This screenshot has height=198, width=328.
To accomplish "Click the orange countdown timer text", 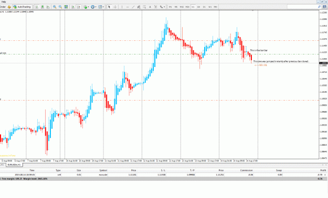I will 261,65.
